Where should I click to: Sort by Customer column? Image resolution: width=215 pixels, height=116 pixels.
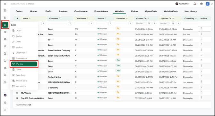[60, 19]
